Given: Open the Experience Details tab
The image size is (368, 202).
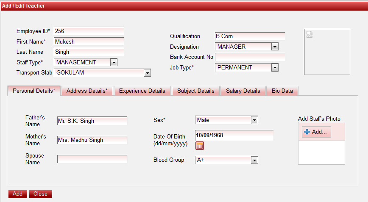Looking at the screenshot, I should tap(142, 91).
